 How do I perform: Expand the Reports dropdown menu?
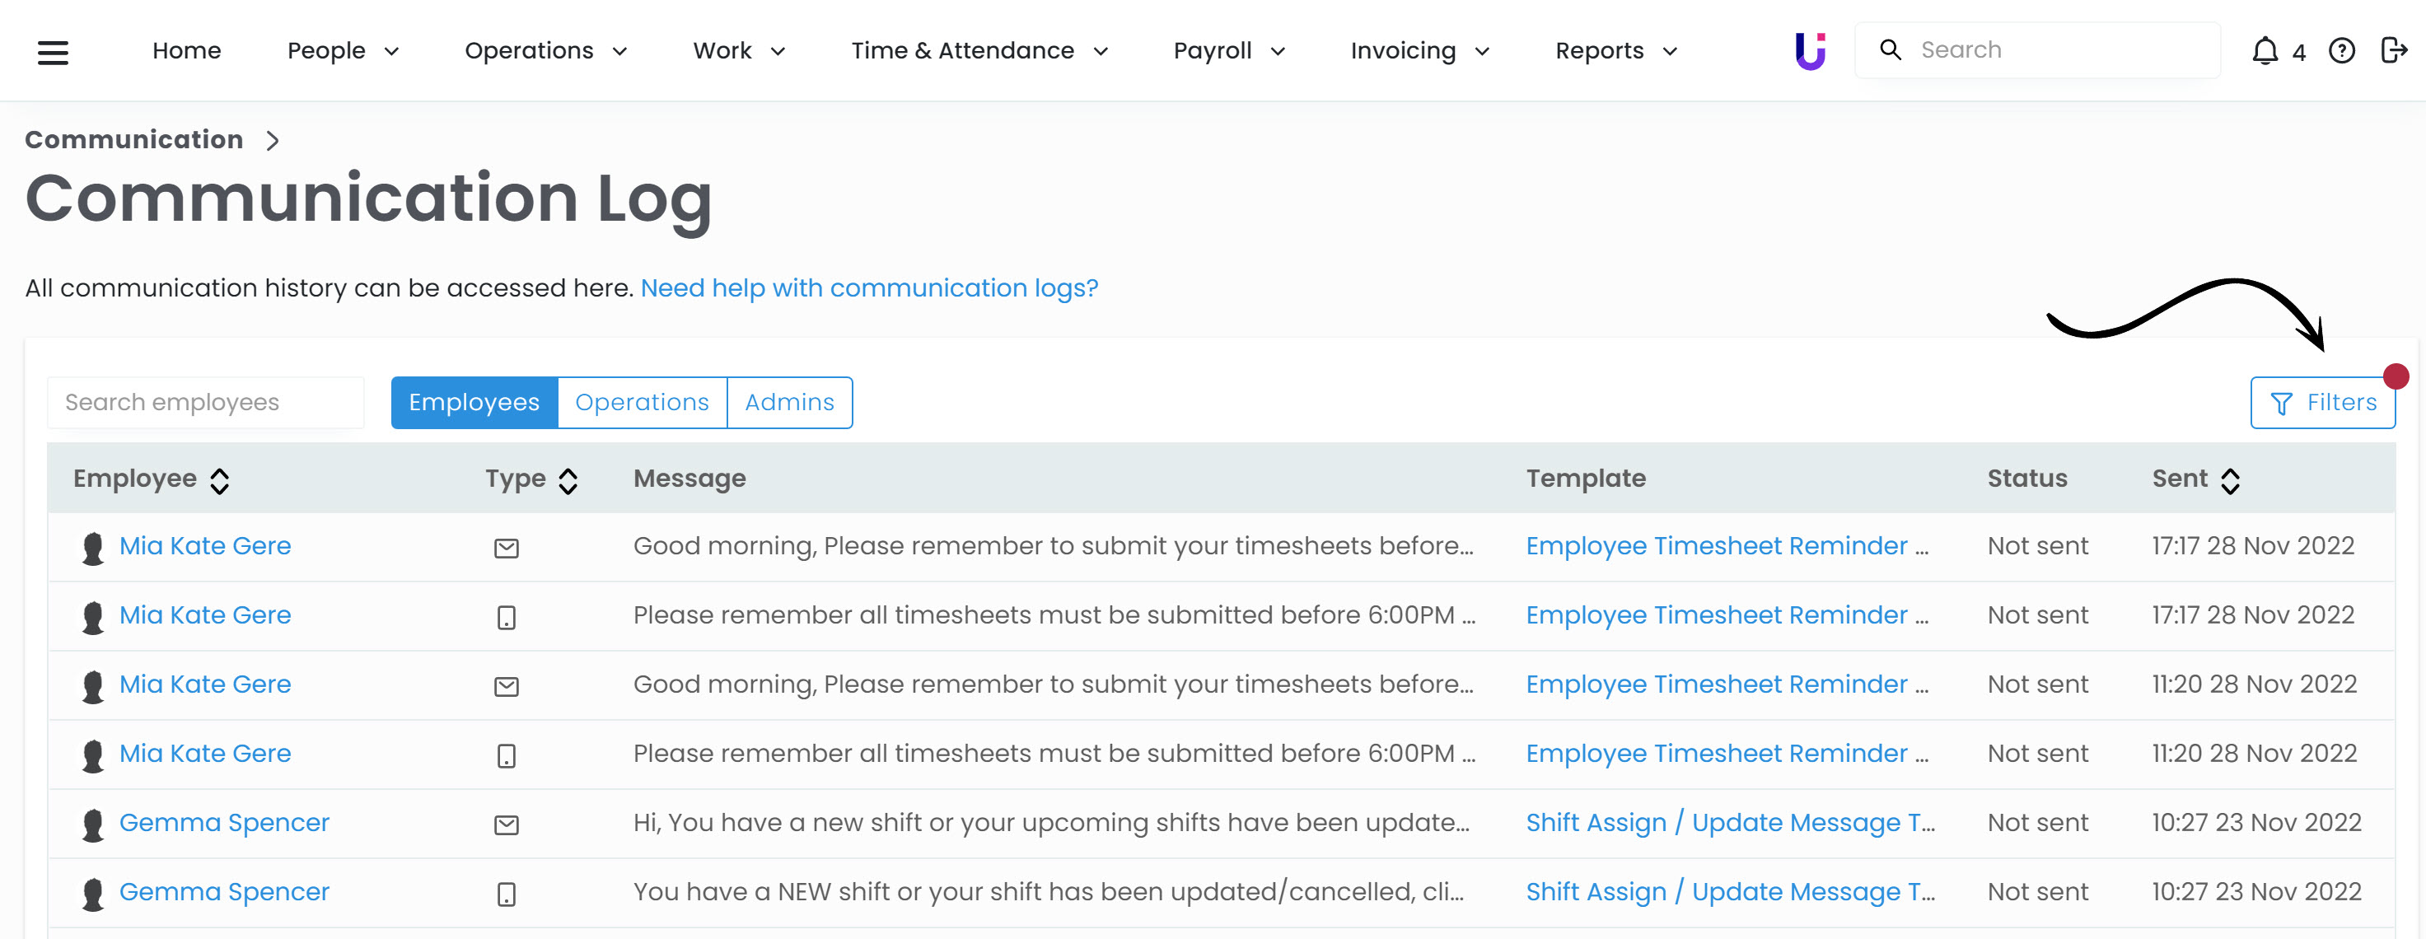coord(1615,51)
